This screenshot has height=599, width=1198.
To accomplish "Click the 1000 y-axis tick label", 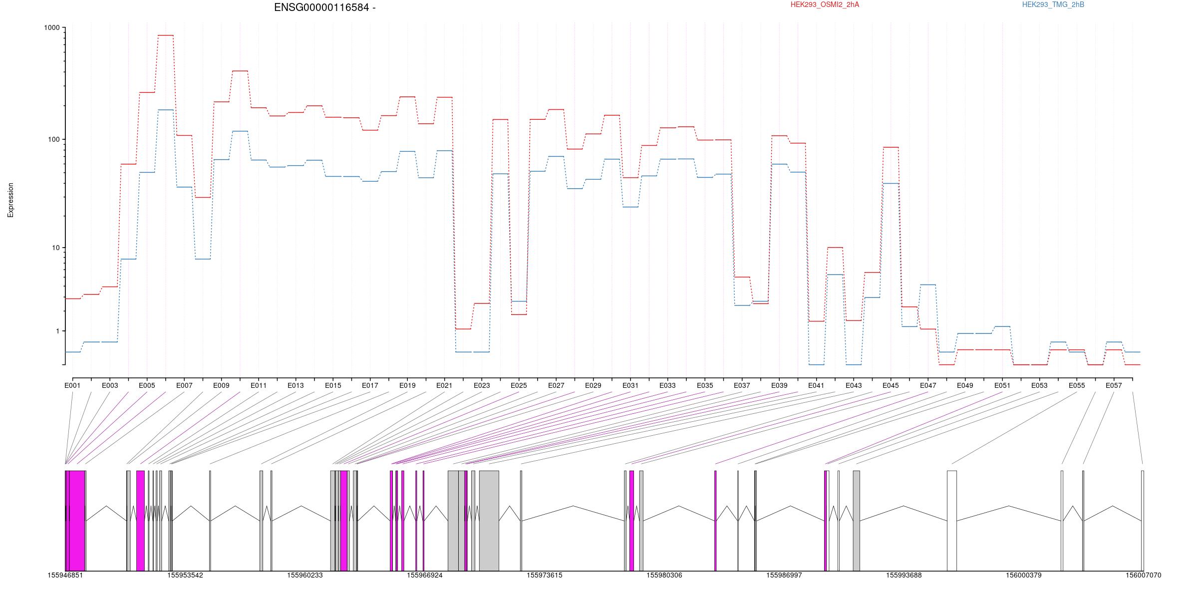I will [52, 28].
